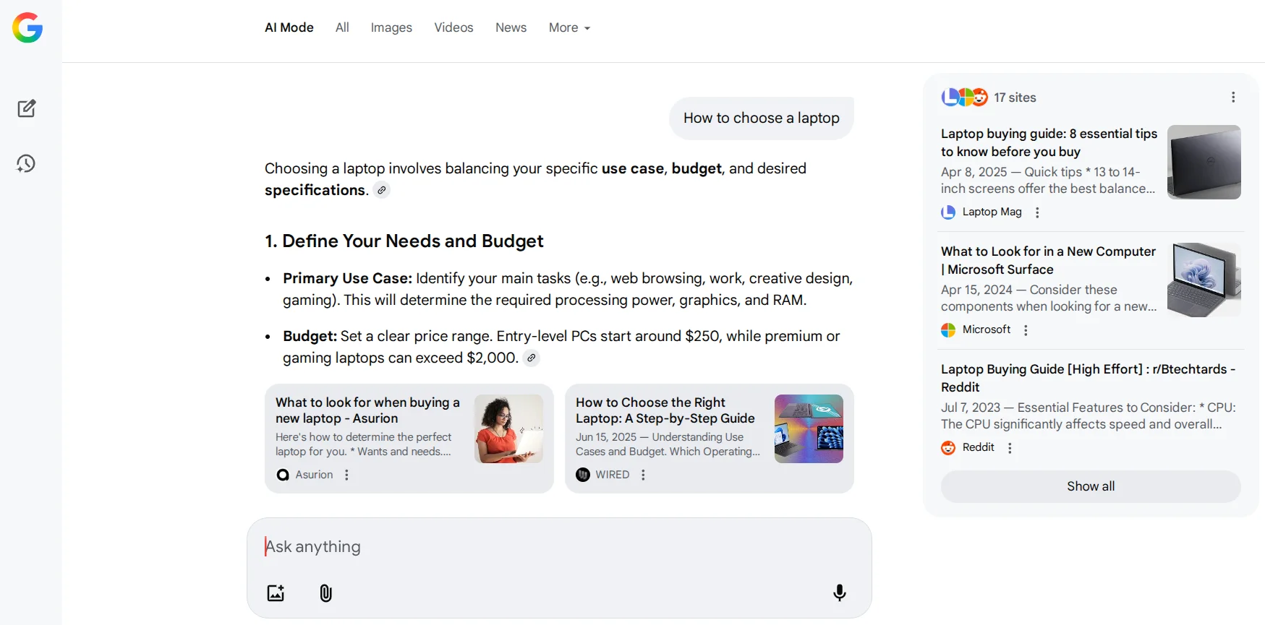The height and width of the screenshot is (625, 1265).
Task: Open Asurion 'What to look for' card
Action: click(x=409, y=439)
